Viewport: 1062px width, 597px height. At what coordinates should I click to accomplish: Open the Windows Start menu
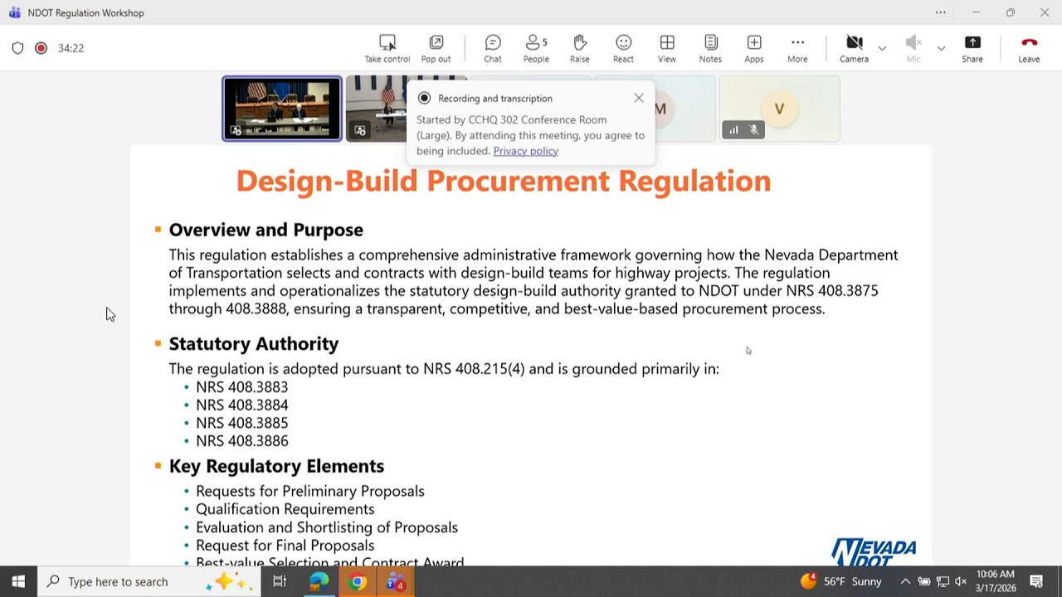pos(18,581)
